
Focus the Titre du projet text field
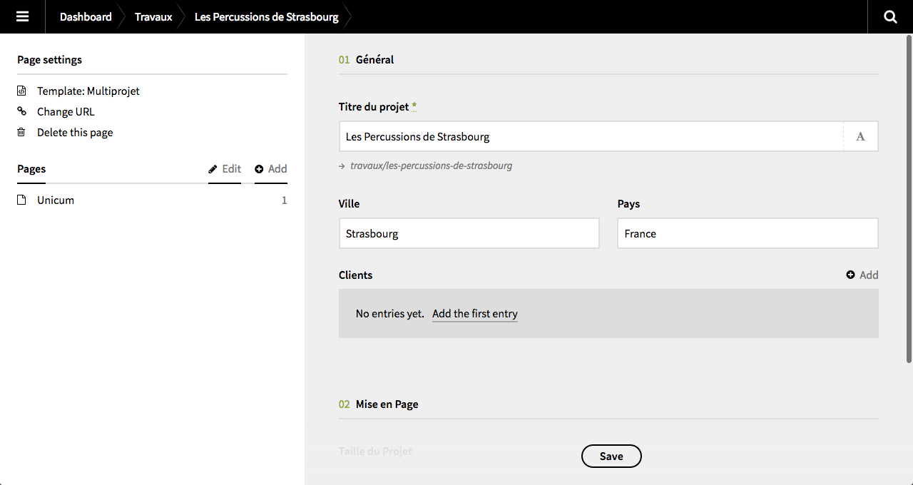pyautogui.click(x=591, y=137)
